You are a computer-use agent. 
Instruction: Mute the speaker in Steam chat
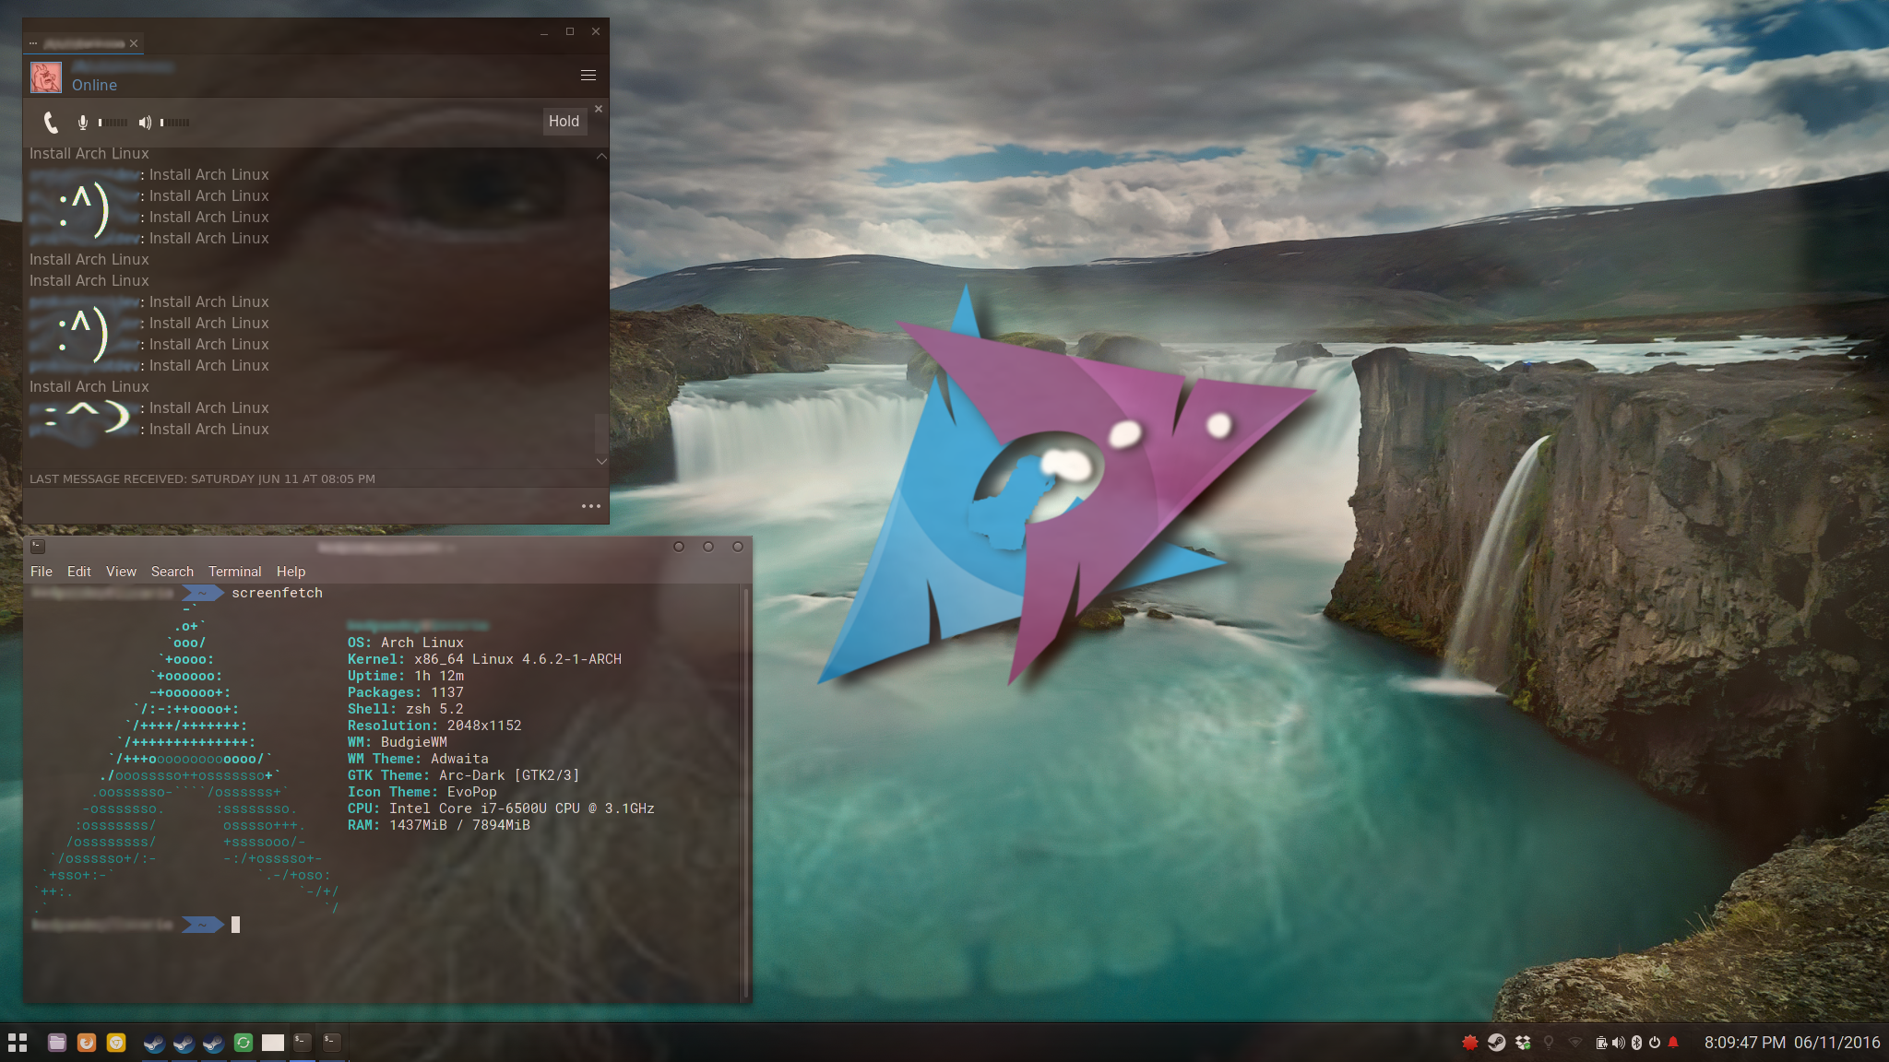click(145, 123)
